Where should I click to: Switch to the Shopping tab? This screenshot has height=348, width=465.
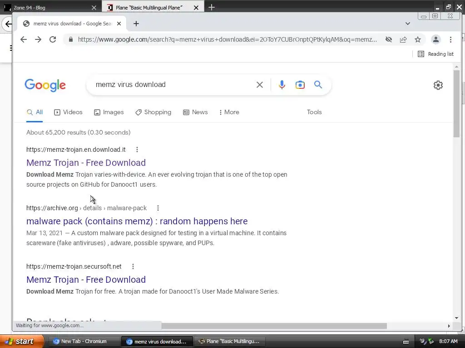pos(153,112)
